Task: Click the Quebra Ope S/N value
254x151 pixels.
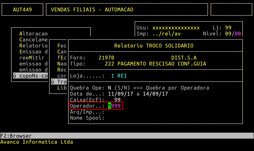Action: coord(110,88)
